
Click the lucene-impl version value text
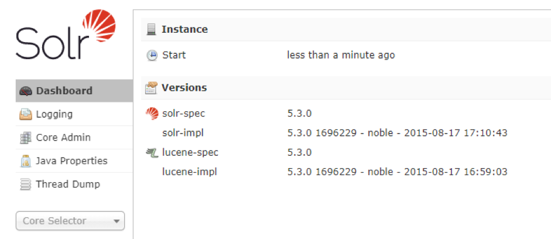coord(396,172)
